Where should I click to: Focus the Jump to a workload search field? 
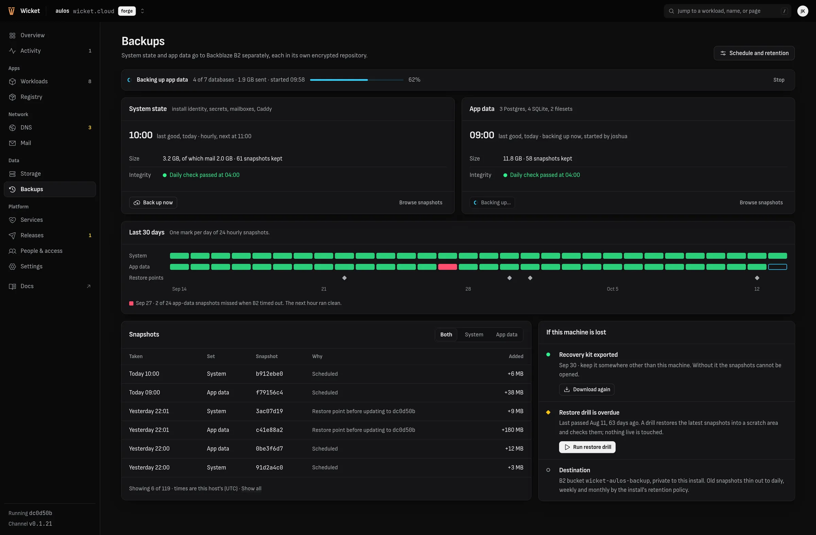click(727, 11)
